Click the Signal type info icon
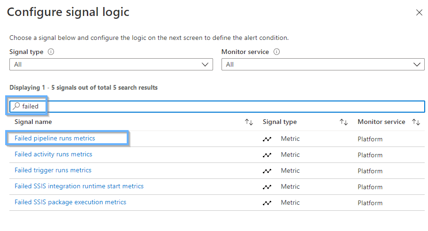The height and width of the screenshot is (231, 428). click(x=51, y=52)
